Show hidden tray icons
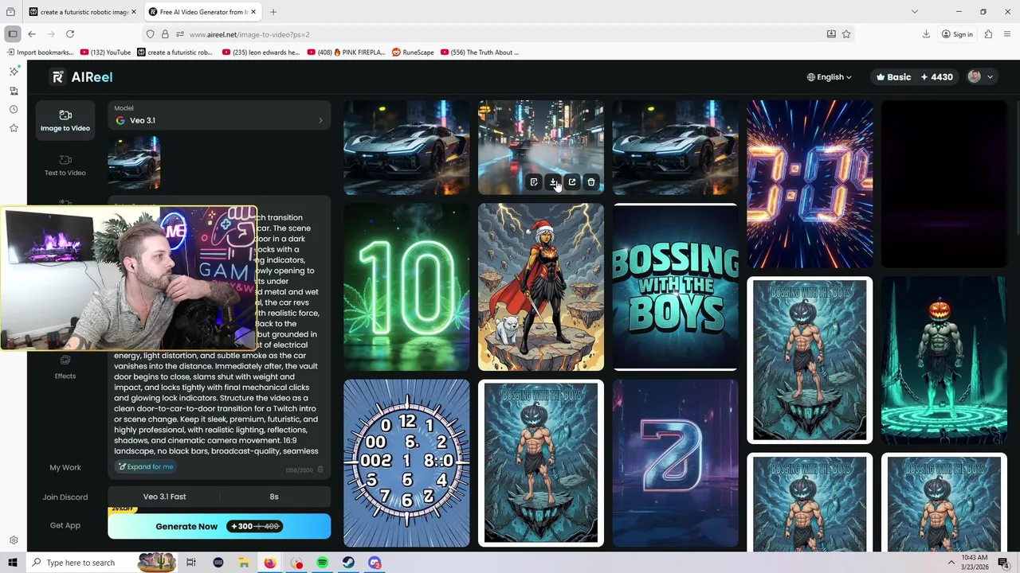 (951, 563)
